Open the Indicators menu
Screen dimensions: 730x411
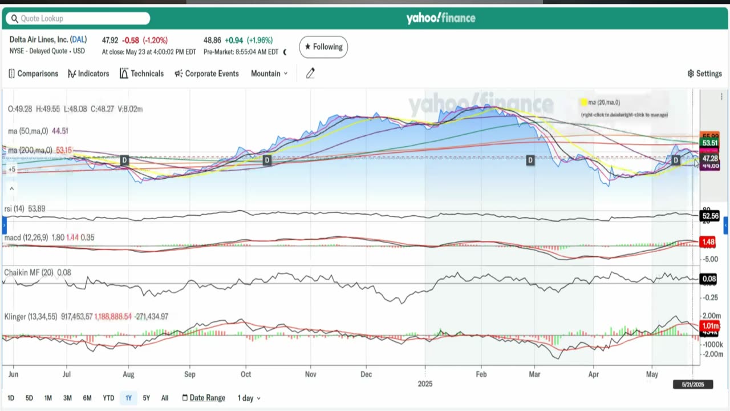click(88, 74)
